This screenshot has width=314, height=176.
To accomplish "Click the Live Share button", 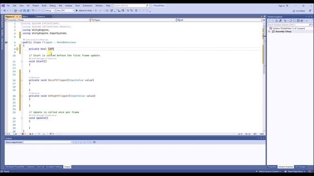I will pyautogui.click(x=299, y=11).
